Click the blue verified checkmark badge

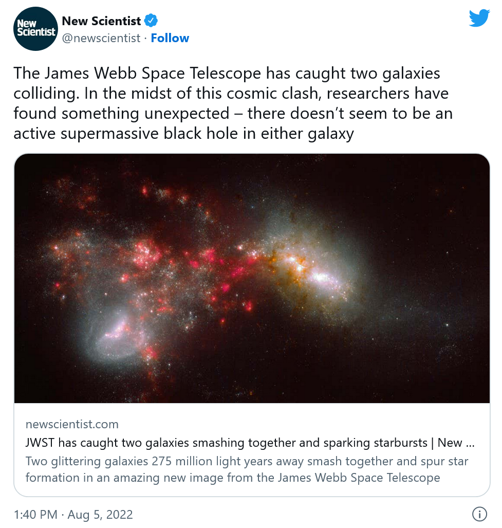pyautogui.click(x=151, y=21)
